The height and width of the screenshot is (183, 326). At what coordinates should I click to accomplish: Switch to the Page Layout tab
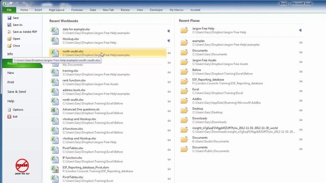tap(57, 10)
